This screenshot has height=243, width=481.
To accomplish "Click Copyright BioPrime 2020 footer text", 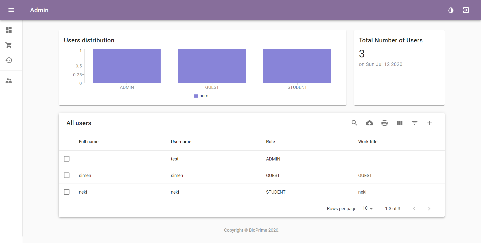I will 252,230.
